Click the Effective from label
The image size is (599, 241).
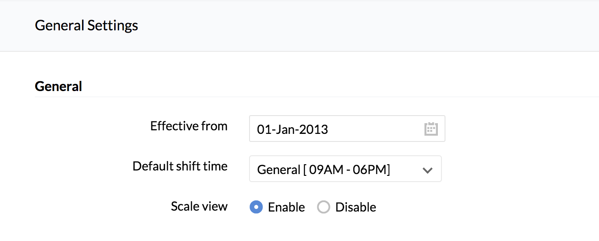(x=189, y=126)
